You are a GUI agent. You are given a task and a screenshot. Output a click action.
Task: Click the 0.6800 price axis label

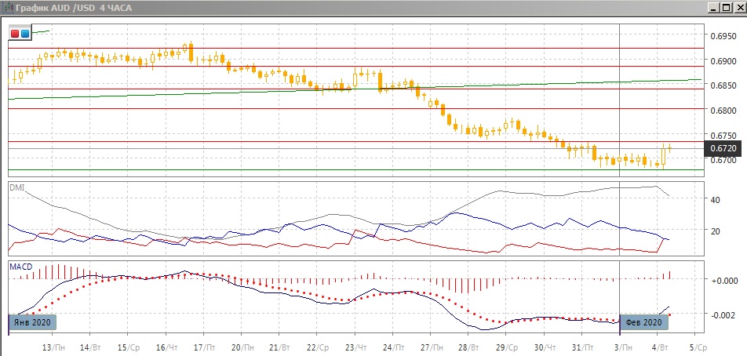[x=723, y=111]
